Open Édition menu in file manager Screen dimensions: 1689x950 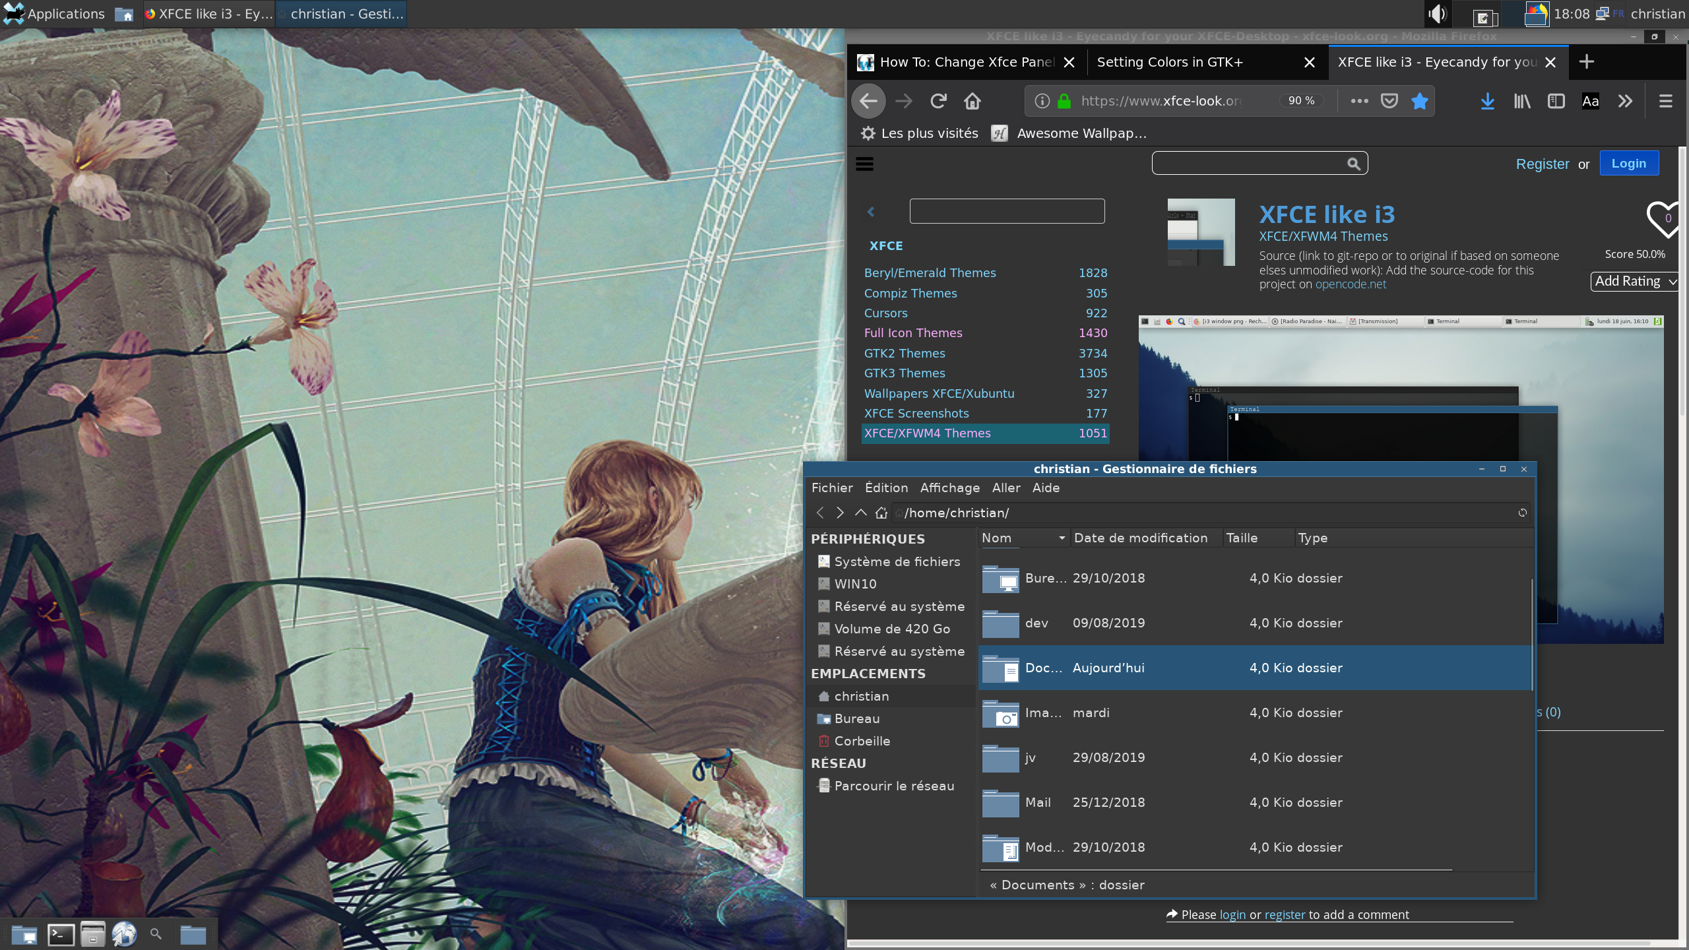tap(886, 488)
